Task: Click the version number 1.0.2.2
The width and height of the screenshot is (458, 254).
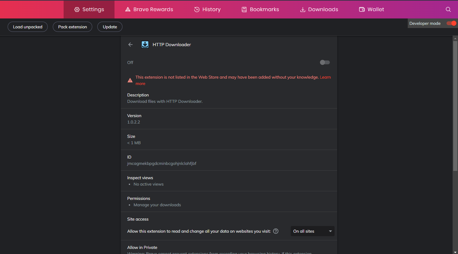Action: pos(134,122)
